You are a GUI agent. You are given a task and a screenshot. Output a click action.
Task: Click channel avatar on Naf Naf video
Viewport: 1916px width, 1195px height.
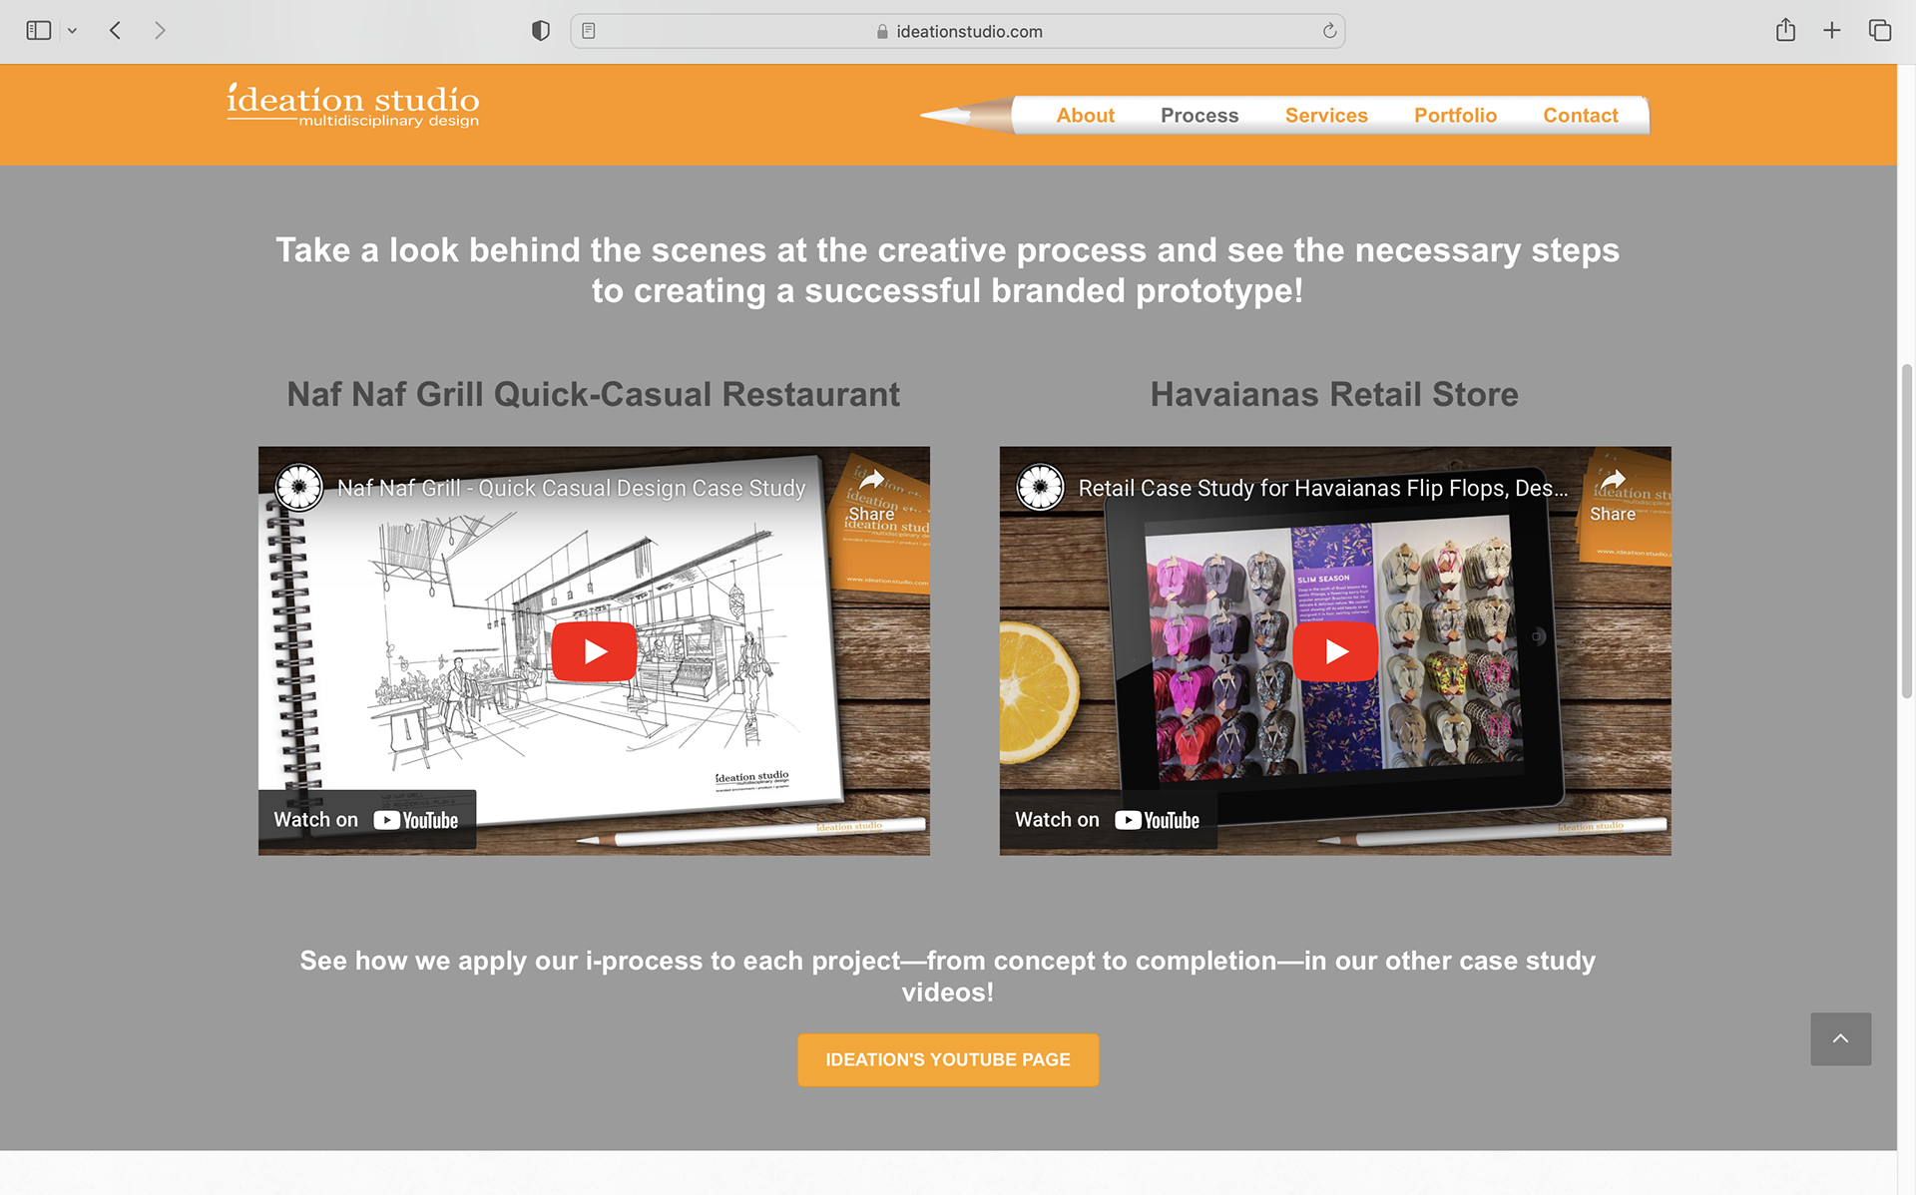pyautogui.click(x=299, y=488)
